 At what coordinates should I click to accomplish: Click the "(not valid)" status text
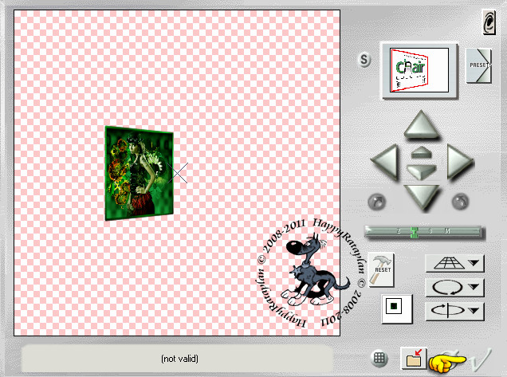coord(180,359)
